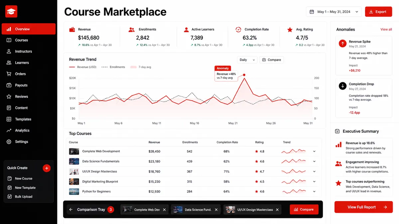Navigate to Payouts
Image resolution: width=399 pixels, height=224 pixels.
click(29, 85)
